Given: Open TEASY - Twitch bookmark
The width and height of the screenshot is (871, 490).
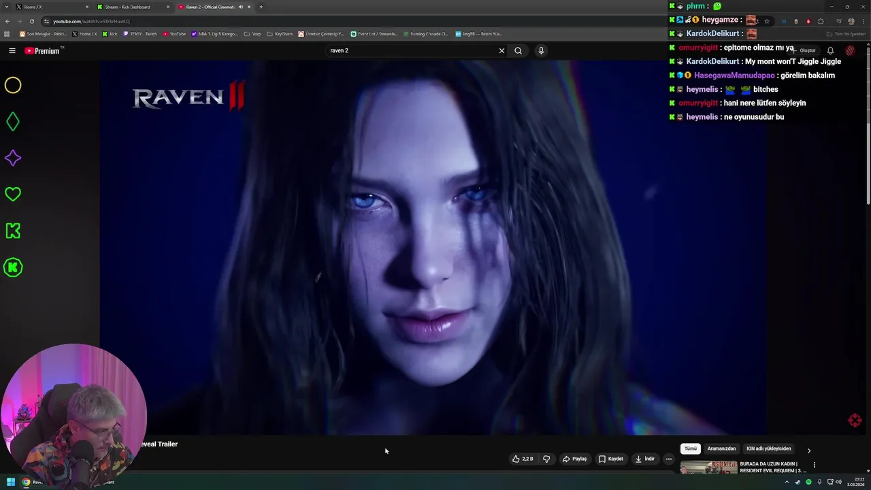Looking at the screenshot, I should (x=139, y=33).
